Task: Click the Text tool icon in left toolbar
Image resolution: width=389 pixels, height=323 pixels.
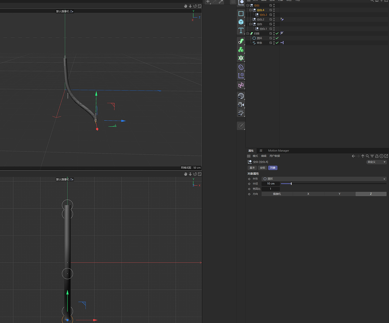Action: (241, 30)
